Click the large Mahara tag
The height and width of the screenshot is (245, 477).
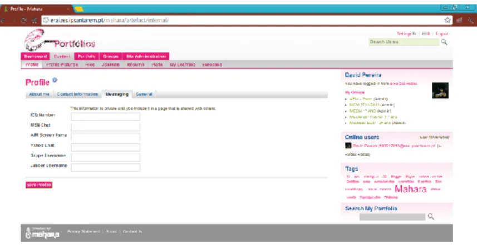[410, 189]
